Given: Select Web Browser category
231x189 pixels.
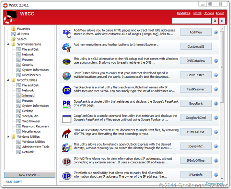Looking at the screenshot, I should coord(31,121).
